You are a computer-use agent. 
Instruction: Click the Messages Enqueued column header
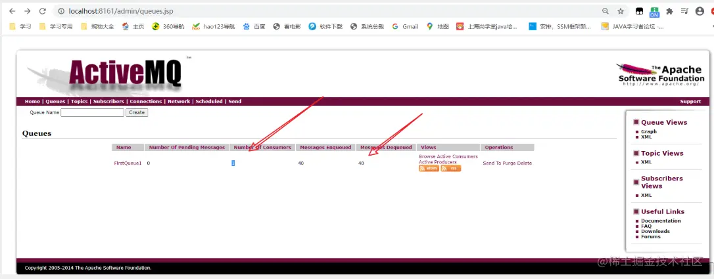[325, 147]
